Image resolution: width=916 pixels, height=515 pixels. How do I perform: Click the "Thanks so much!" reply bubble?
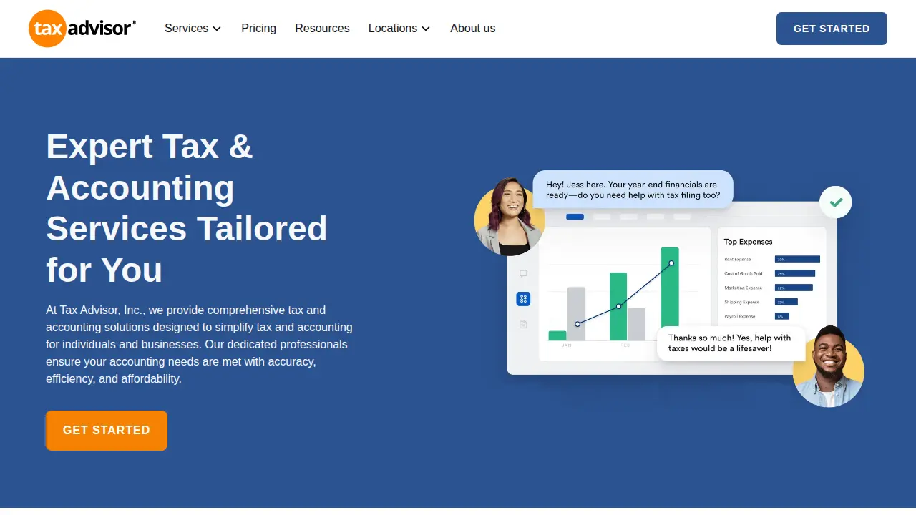pos(731,343)
